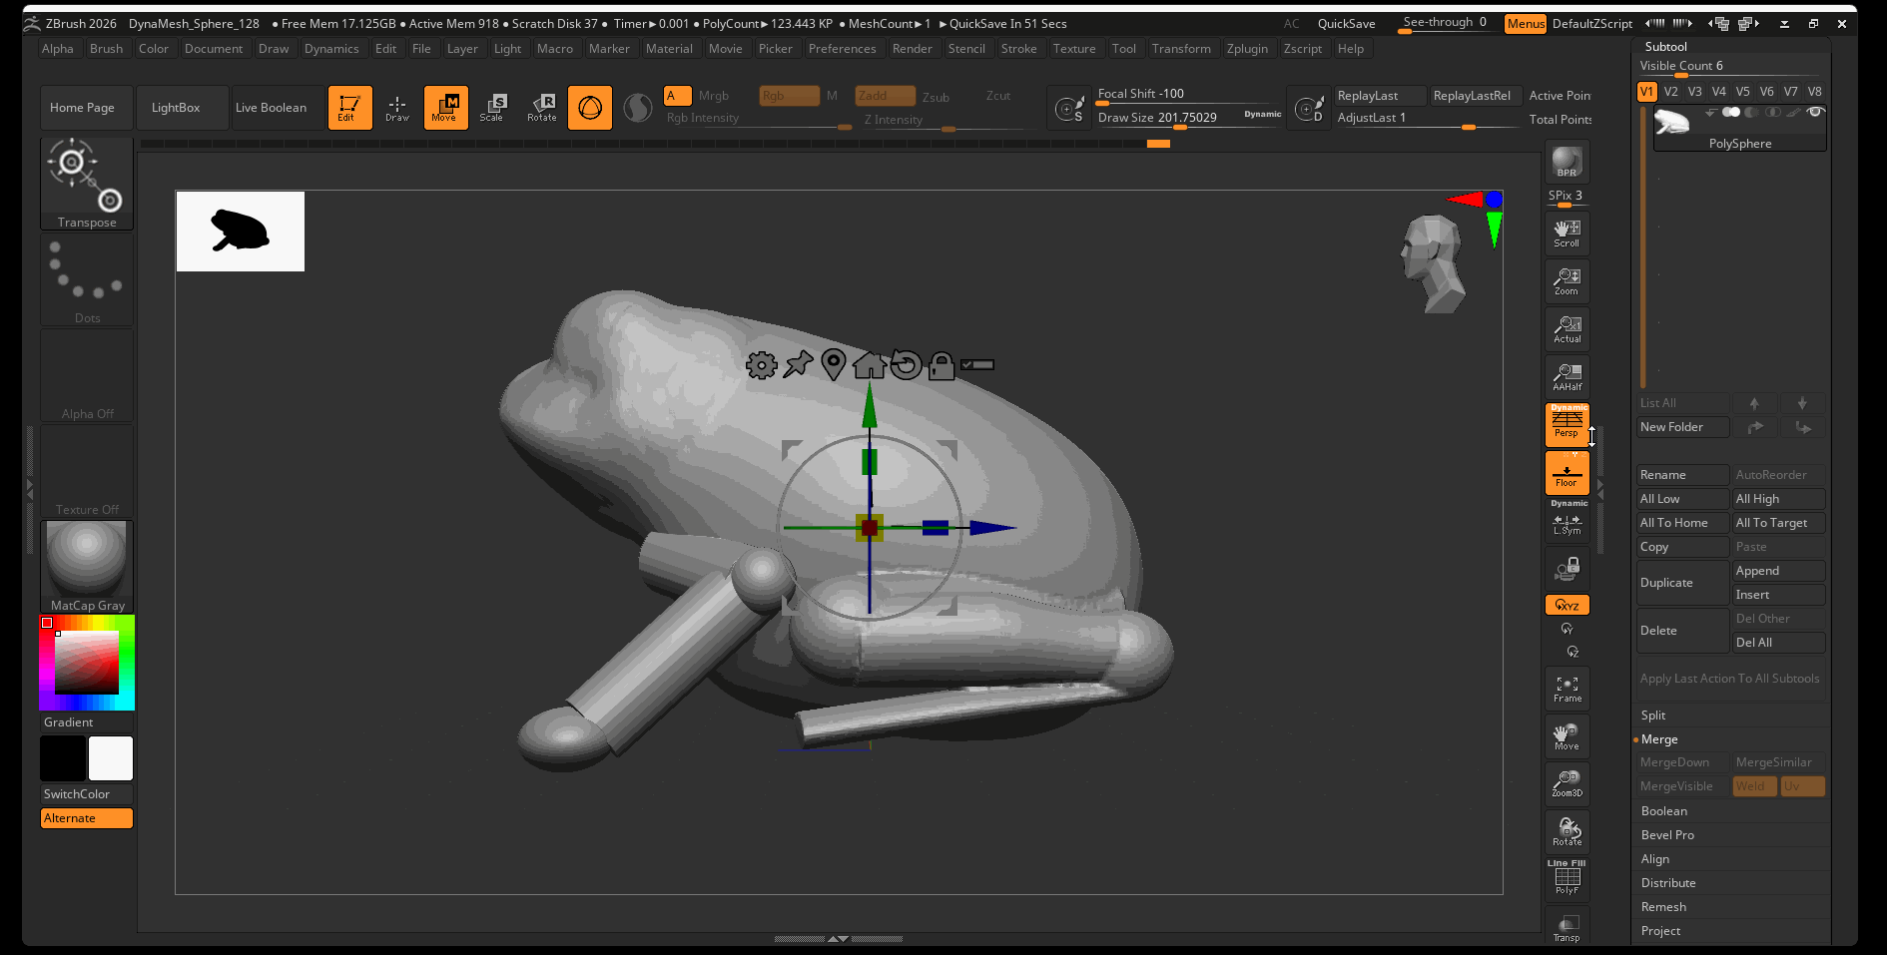Click the gizmo home reset icon
Screen dimensions: 1887x955
pyautogui.click(x=869, y=365)
